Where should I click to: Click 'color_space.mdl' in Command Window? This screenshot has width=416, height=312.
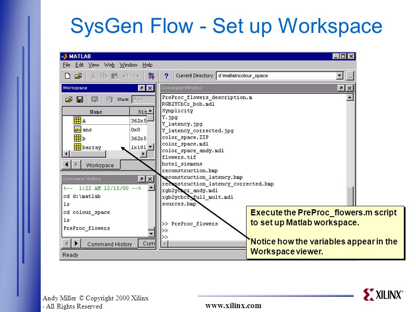[x=185, y=144]
